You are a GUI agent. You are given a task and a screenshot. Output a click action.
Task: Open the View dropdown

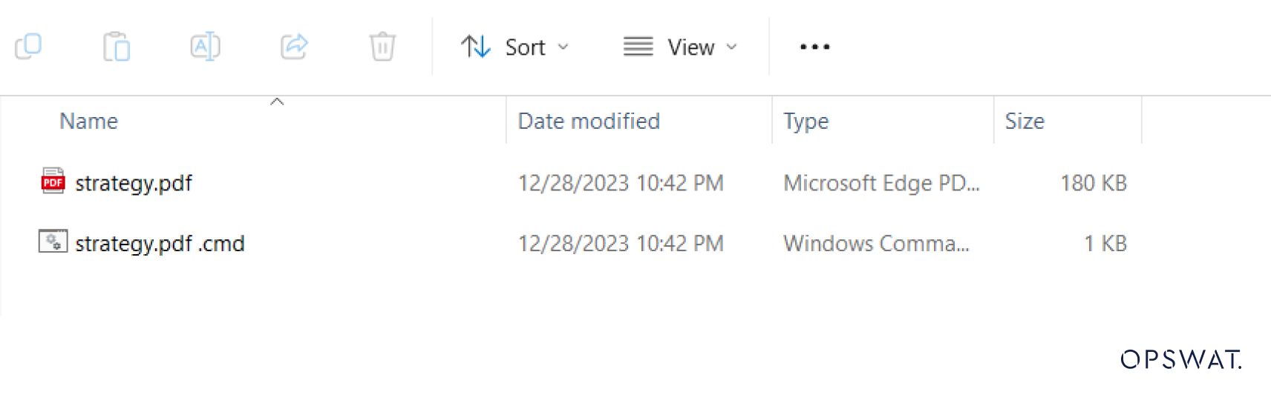(x=681, y=47)
